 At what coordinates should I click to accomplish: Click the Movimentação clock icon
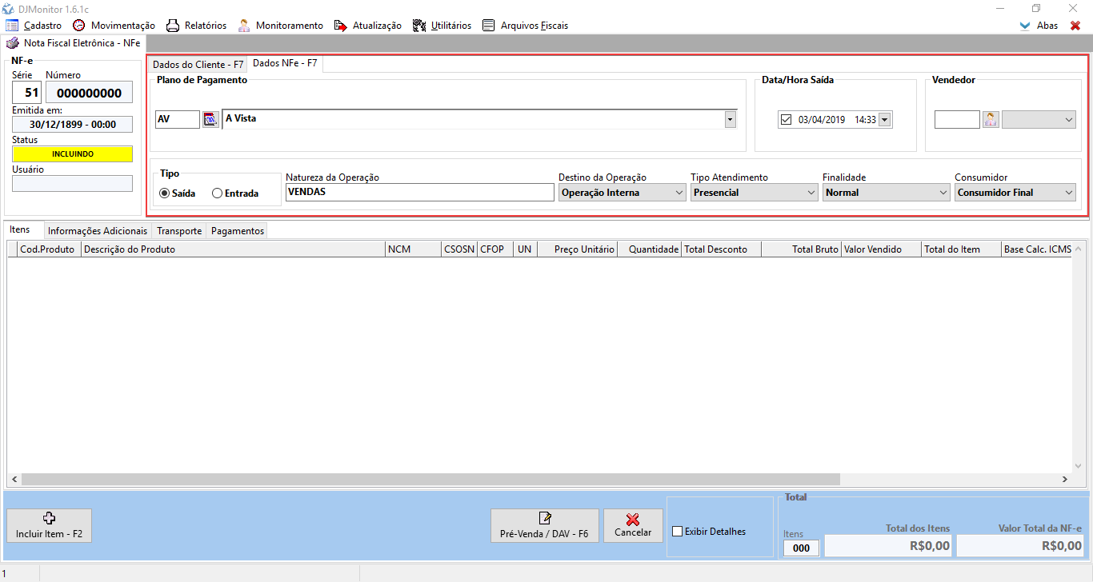[78, 26]
